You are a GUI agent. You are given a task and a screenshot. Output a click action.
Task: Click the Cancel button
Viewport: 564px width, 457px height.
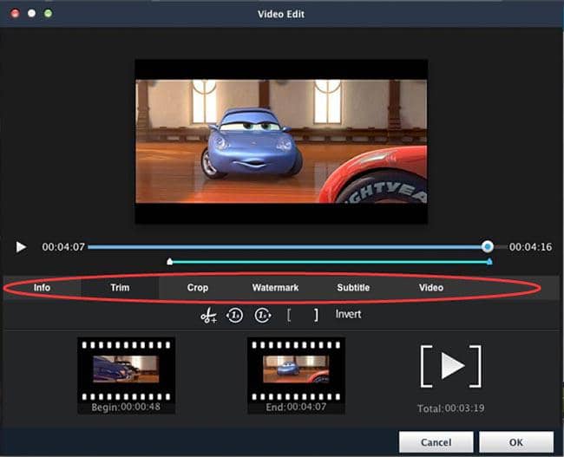436,442
